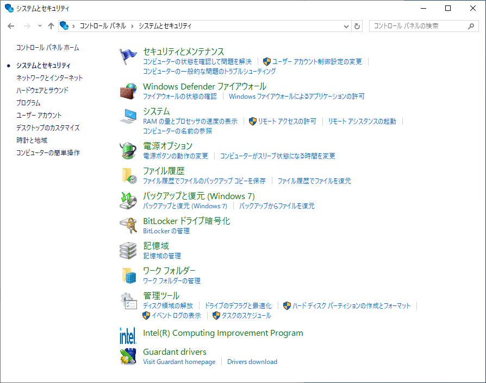Screen dimensions: 486x383
Task: Open デスクトップのカスタマイズ in sidebar
Action: coord(48,128)
